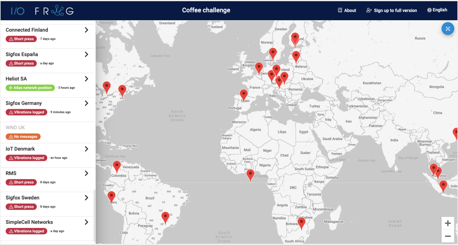The image size is (458, 245).
Task: Click the map pin near Botswana
Action: 302,223
